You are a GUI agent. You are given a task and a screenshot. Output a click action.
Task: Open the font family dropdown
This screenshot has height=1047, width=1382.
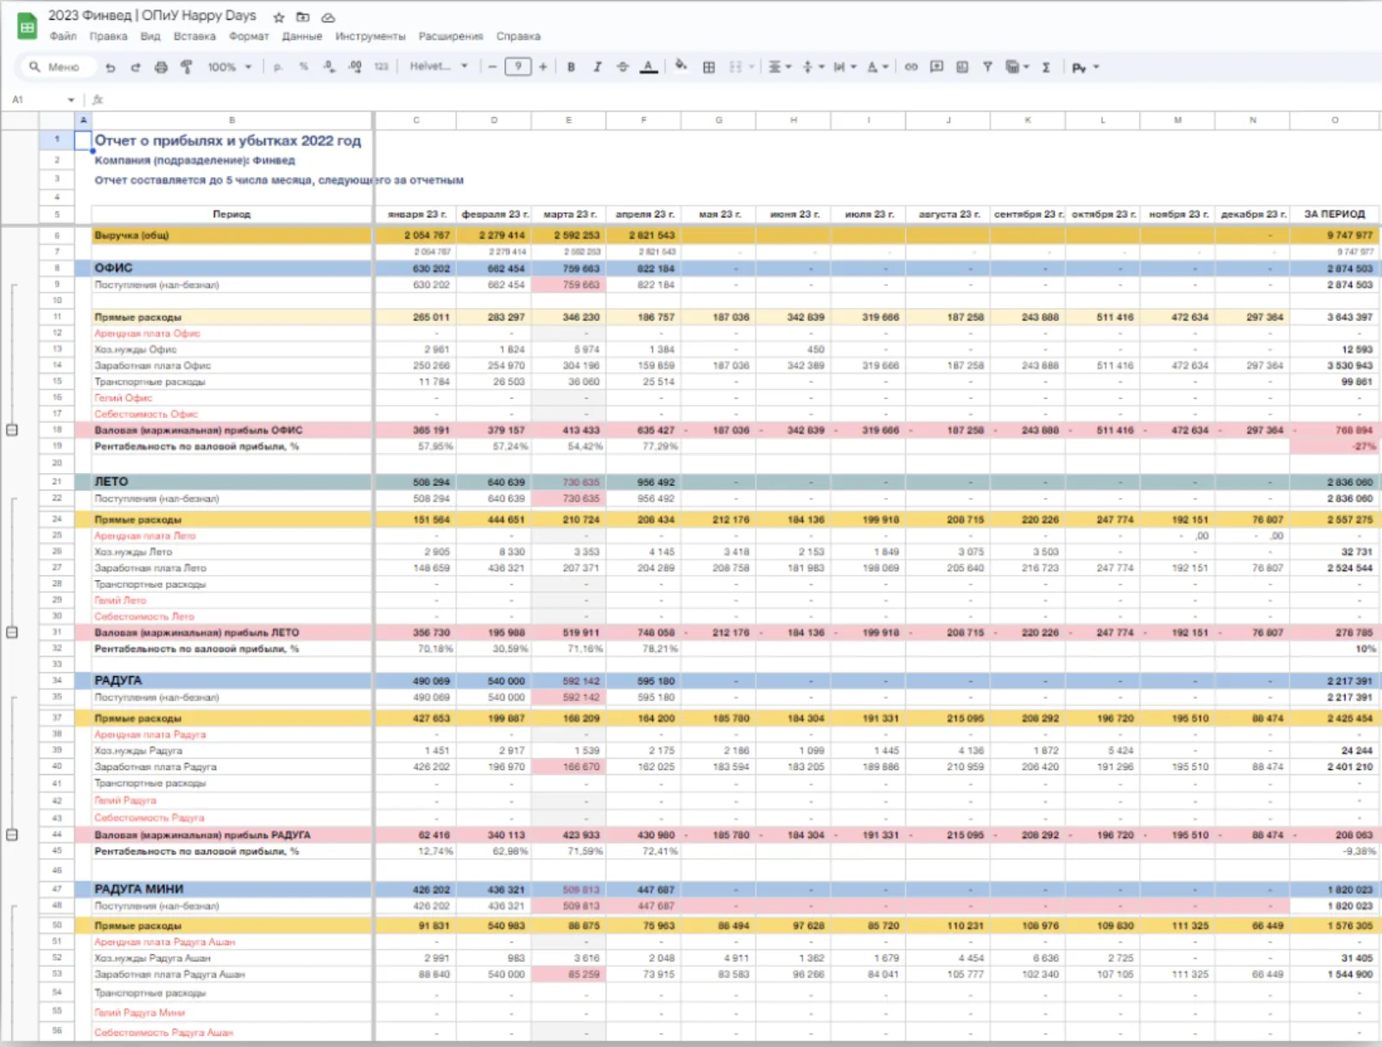click(x=439, y=66)
